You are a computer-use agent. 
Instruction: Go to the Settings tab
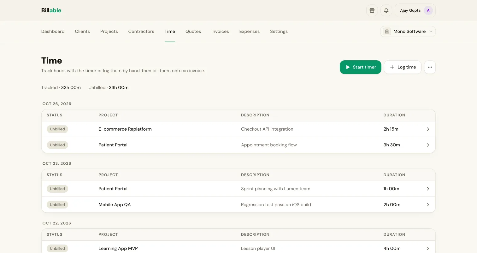pyautogui.click(x=279, y=32)
